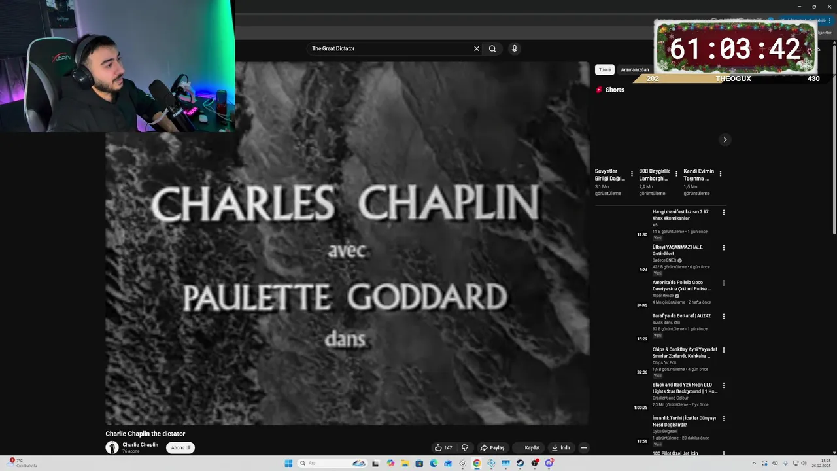837x471 pixels.
Task: Open options for '808 Beygirlik Lamborghi' short
Action: [676, 174]
